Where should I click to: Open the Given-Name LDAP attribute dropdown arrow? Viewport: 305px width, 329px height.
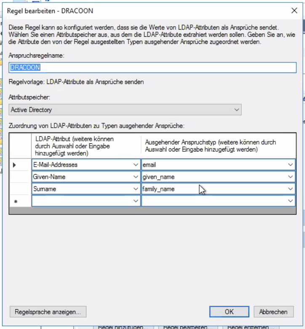point(136,177)
